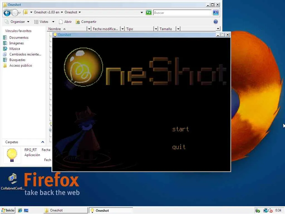The width and height of the screenshot is (285, 214).
Task: Click the green Refresh icon
Action: coord(149,13)
